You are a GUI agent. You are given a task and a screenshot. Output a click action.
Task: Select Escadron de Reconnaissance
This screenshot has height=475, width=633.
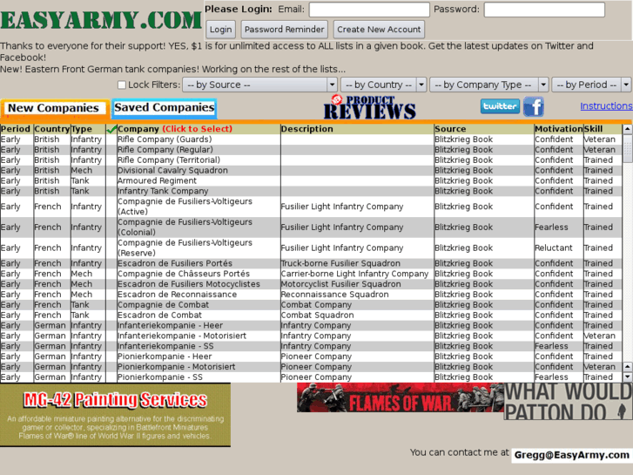[177, 295]
